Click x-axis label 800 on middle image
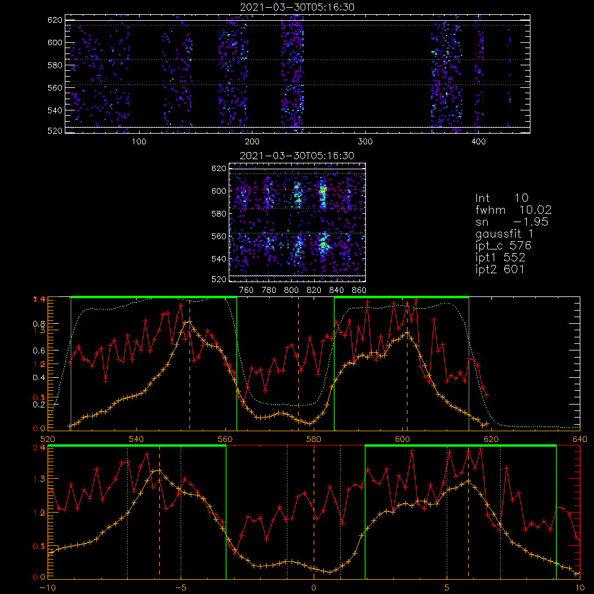Screen dimensions: 594x594 (291, 290)
